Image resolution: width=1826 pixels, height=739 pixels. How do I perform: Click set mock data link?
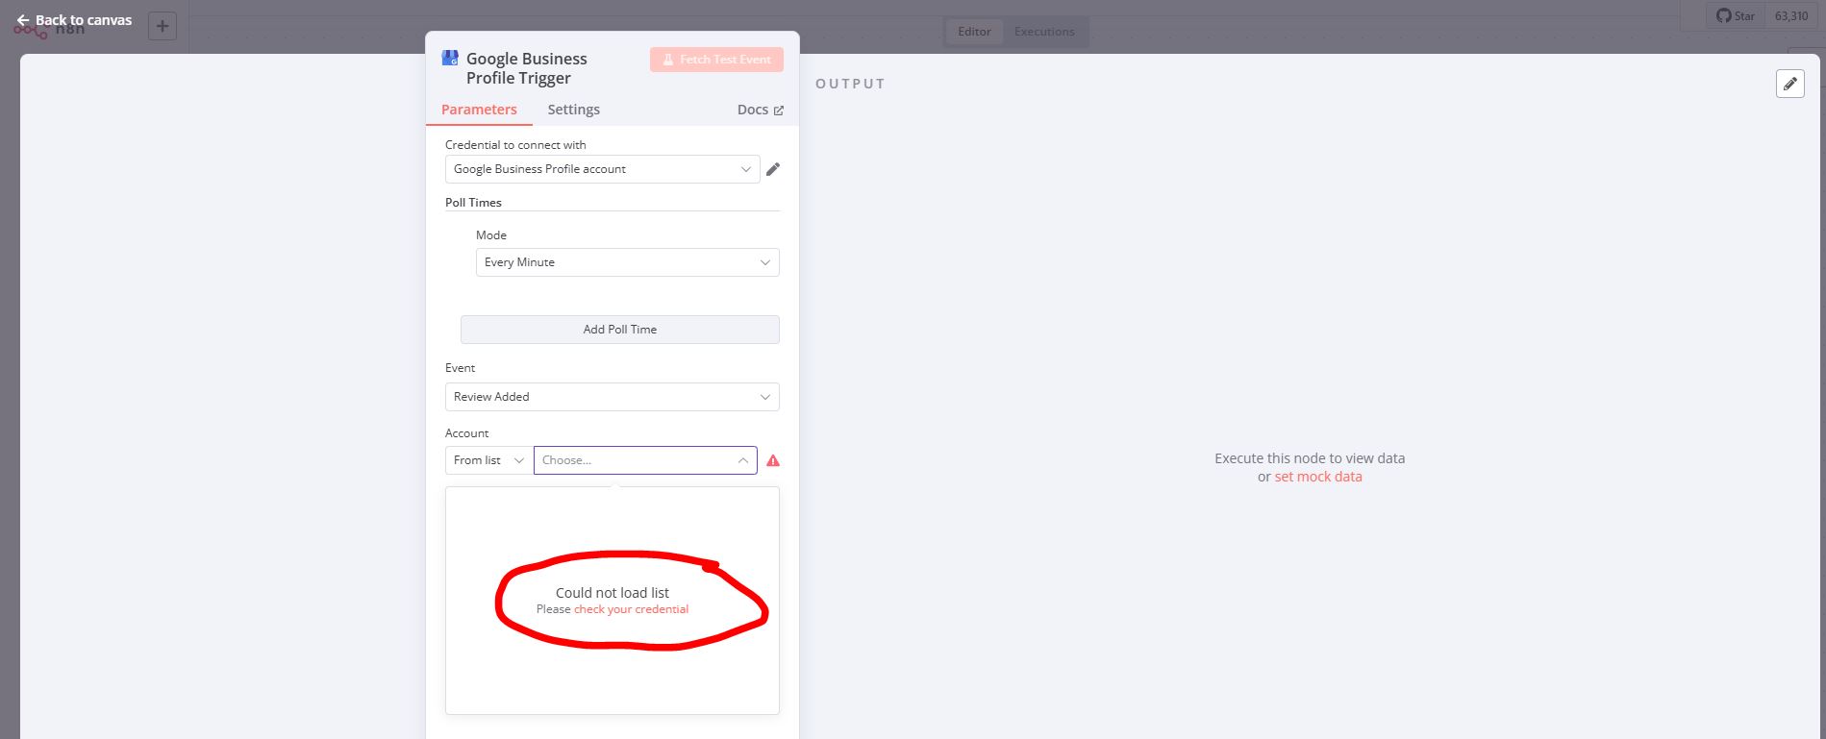coord(1318,477)
